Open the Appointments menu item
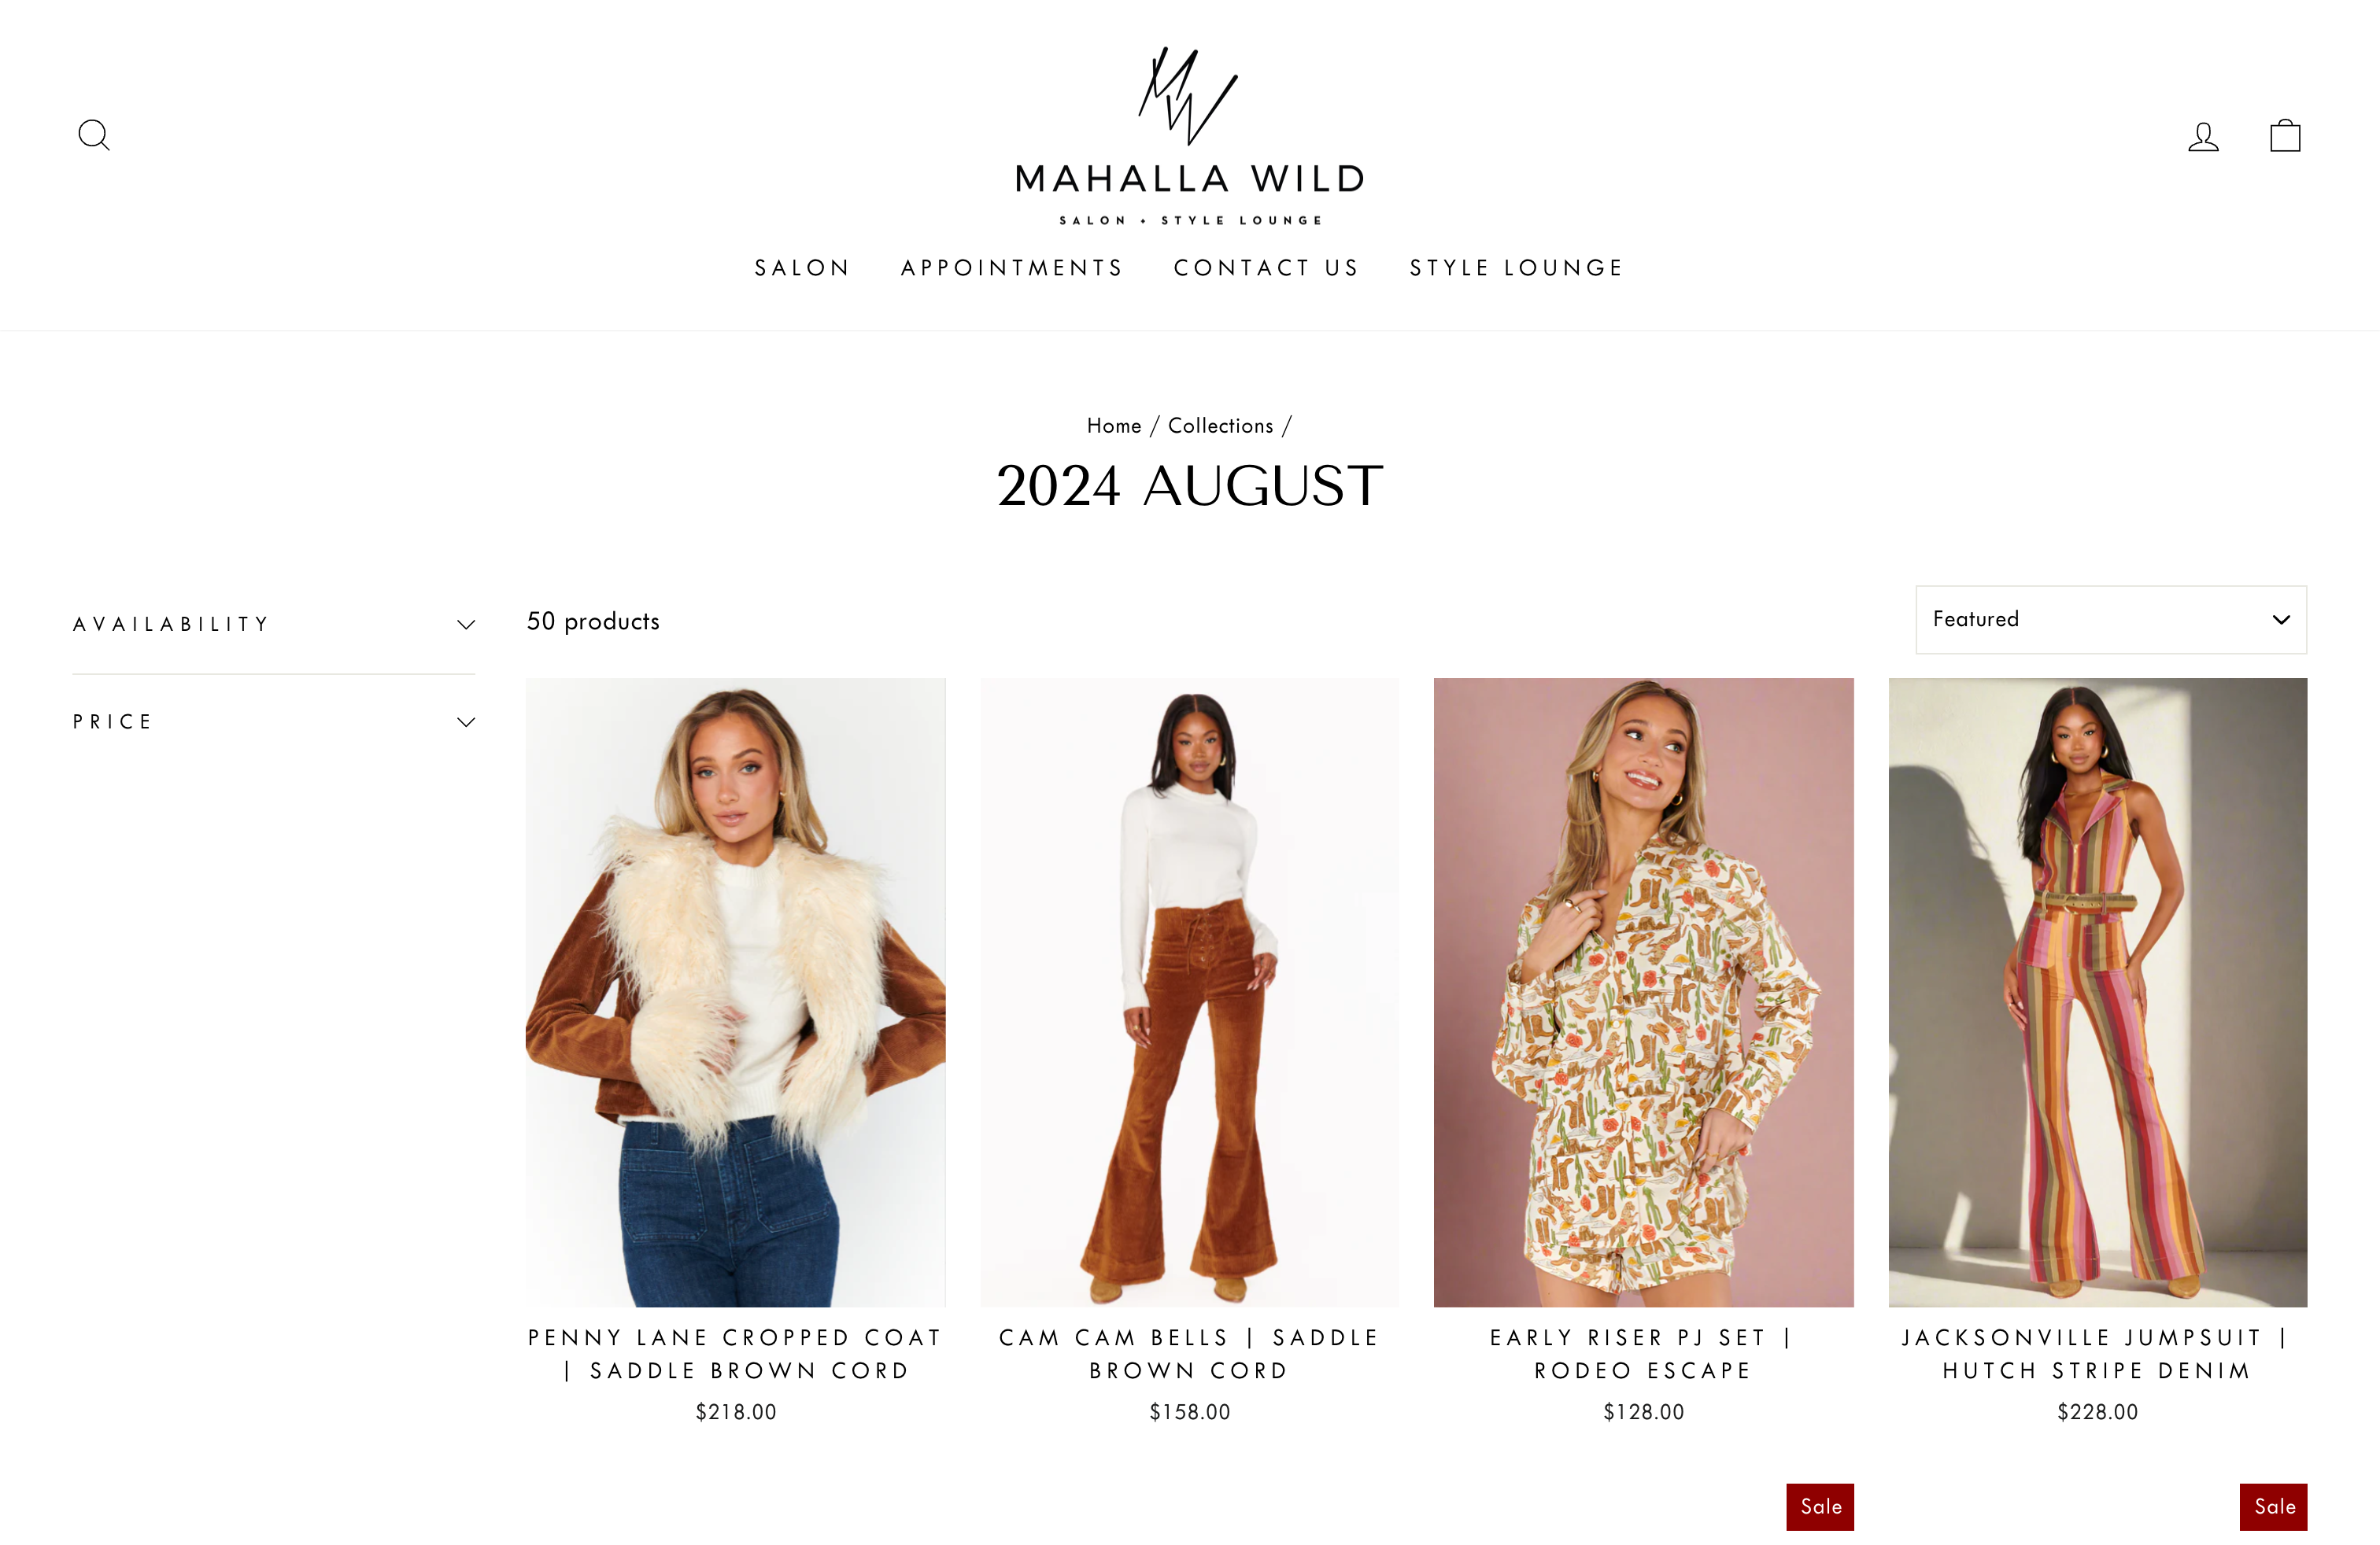 tap(1012, 267)
